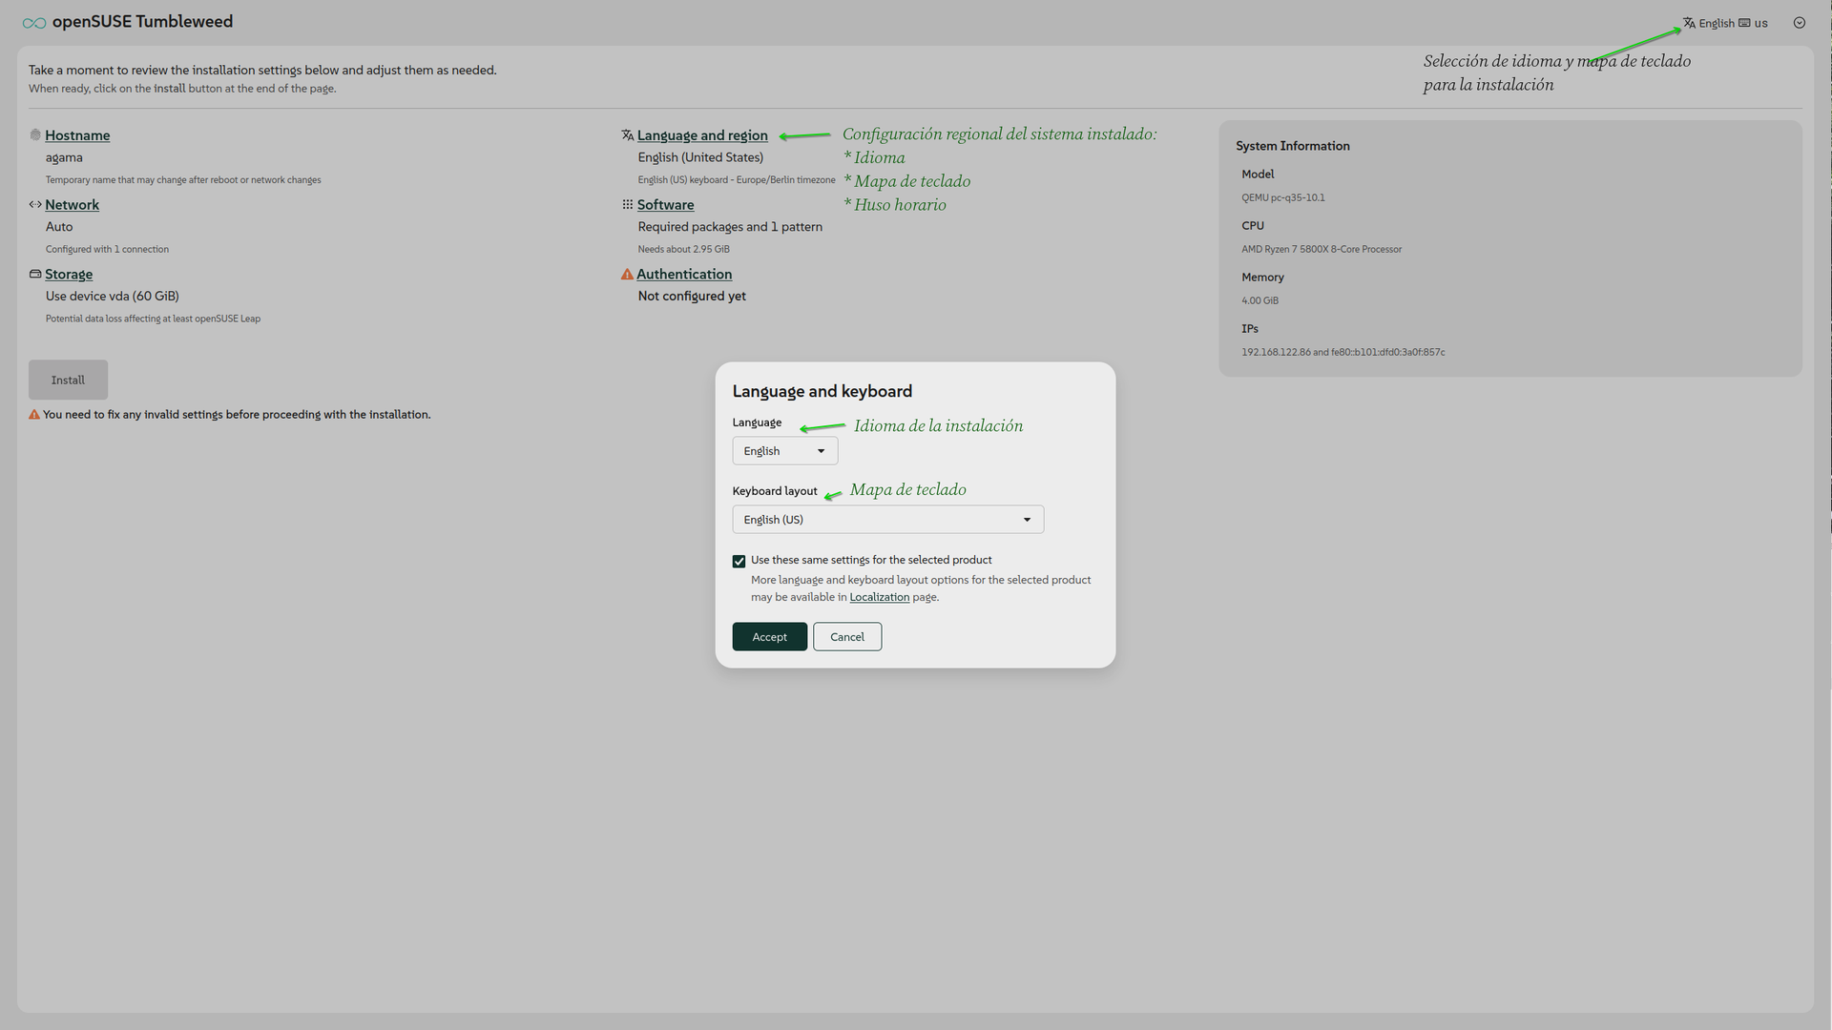
Task: Click the keyboard icon beside us
Action: tap(1744, 23)
